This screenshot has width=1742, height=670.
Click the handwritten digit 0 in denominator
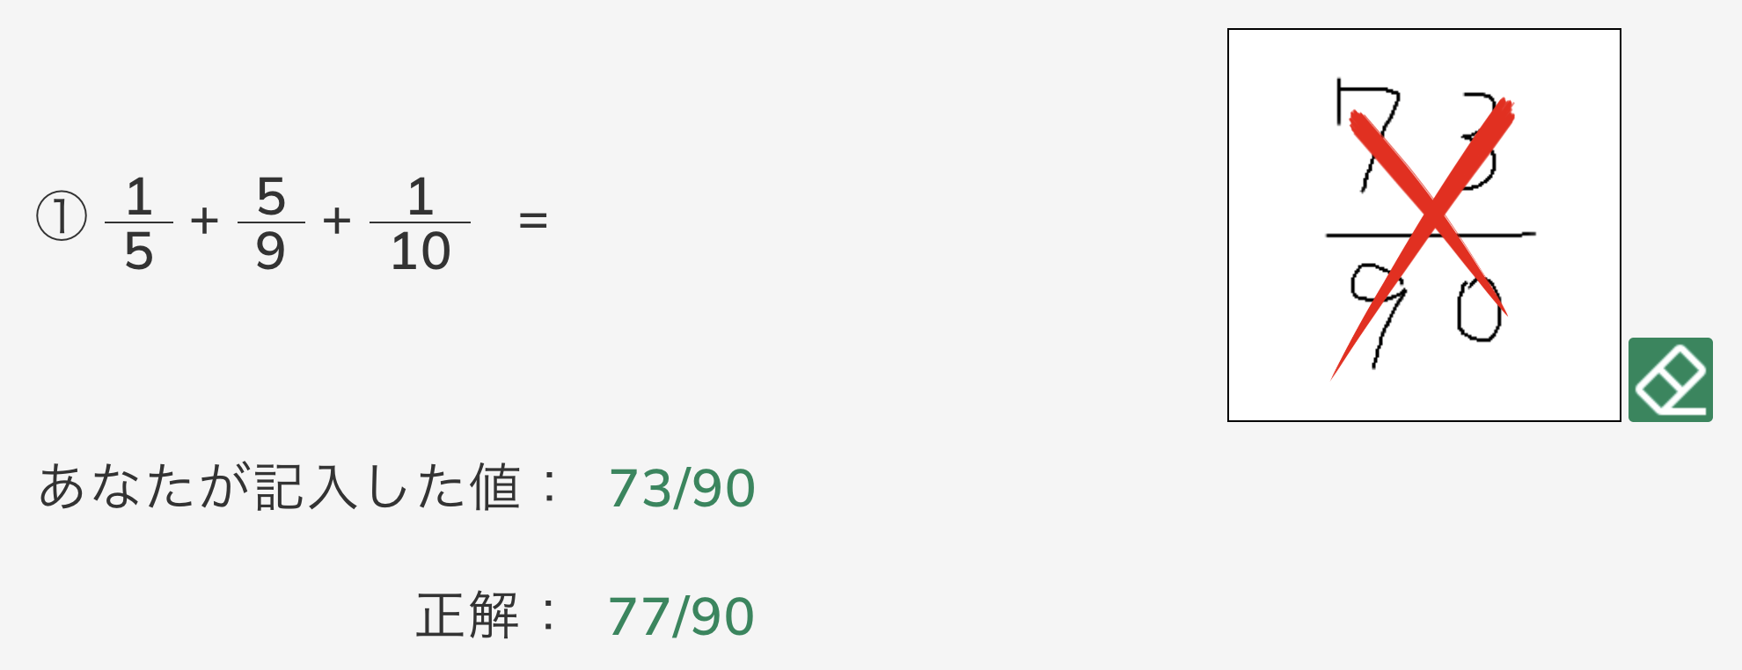click(x=1479, y=309)
